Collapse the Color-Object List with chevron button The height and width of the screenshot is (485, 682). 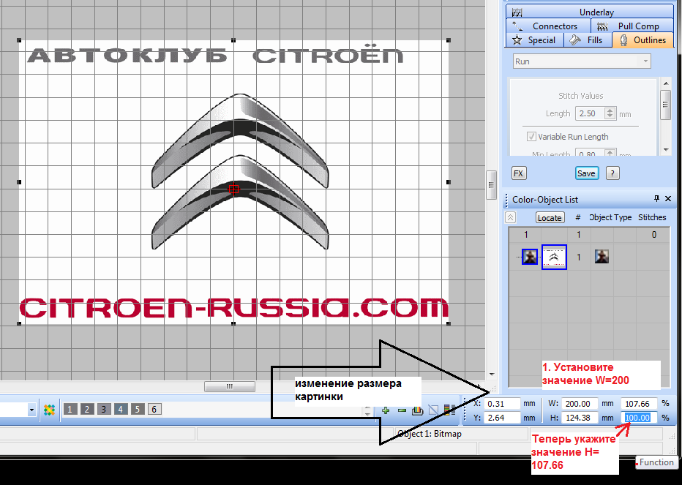510,217
